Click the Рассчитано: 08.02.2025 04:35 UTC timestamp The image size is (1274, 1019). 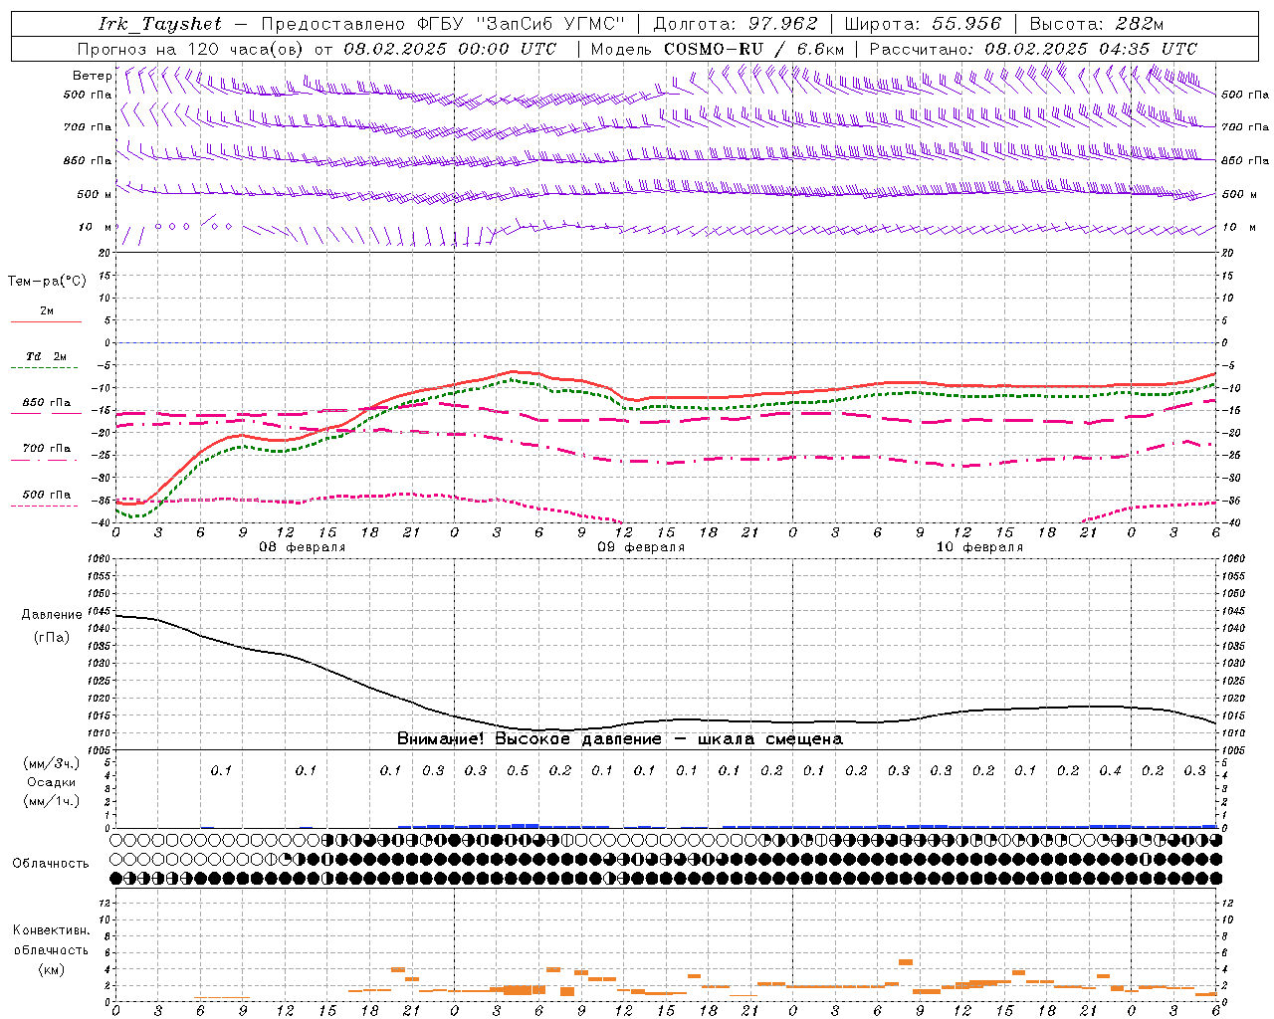coord(1033,49)
